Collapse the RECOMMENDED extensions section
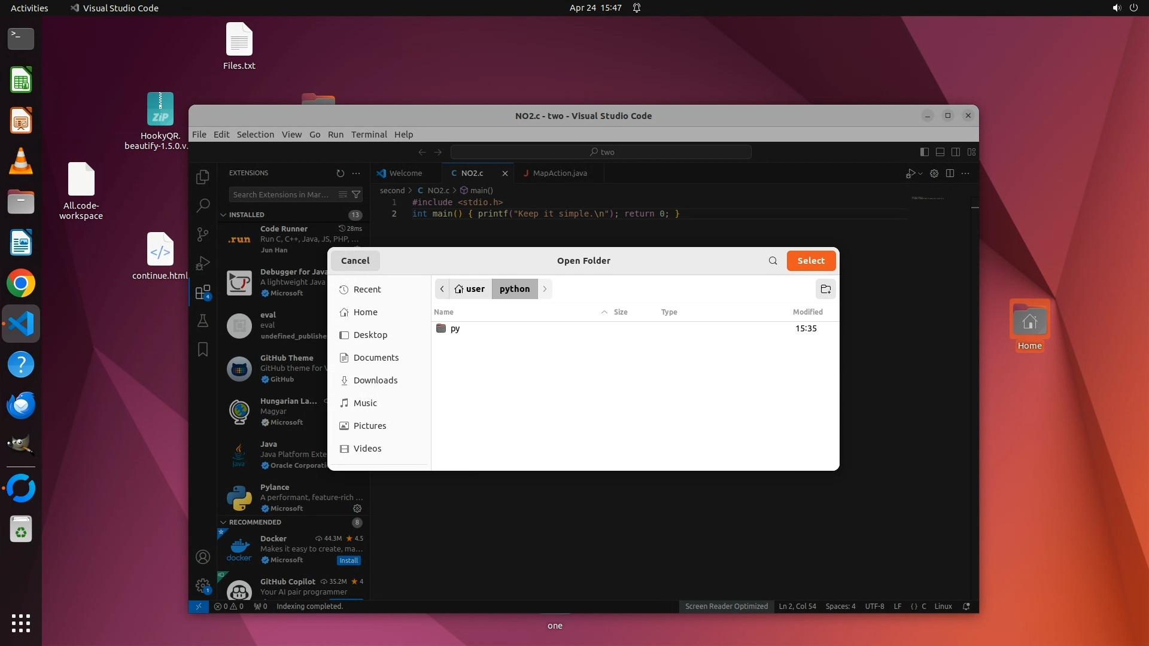This screenshot has width=1149, height=646. [x=223, y=522]
